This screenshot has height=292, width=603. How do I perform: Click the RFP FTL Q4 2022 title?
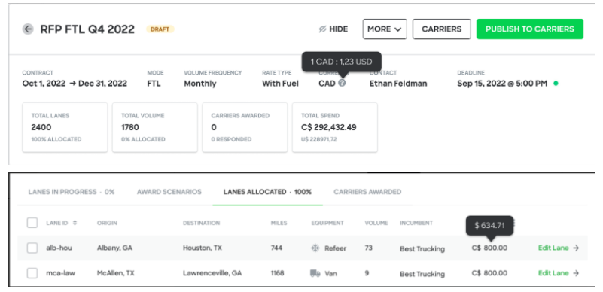[x=87, y=29]
